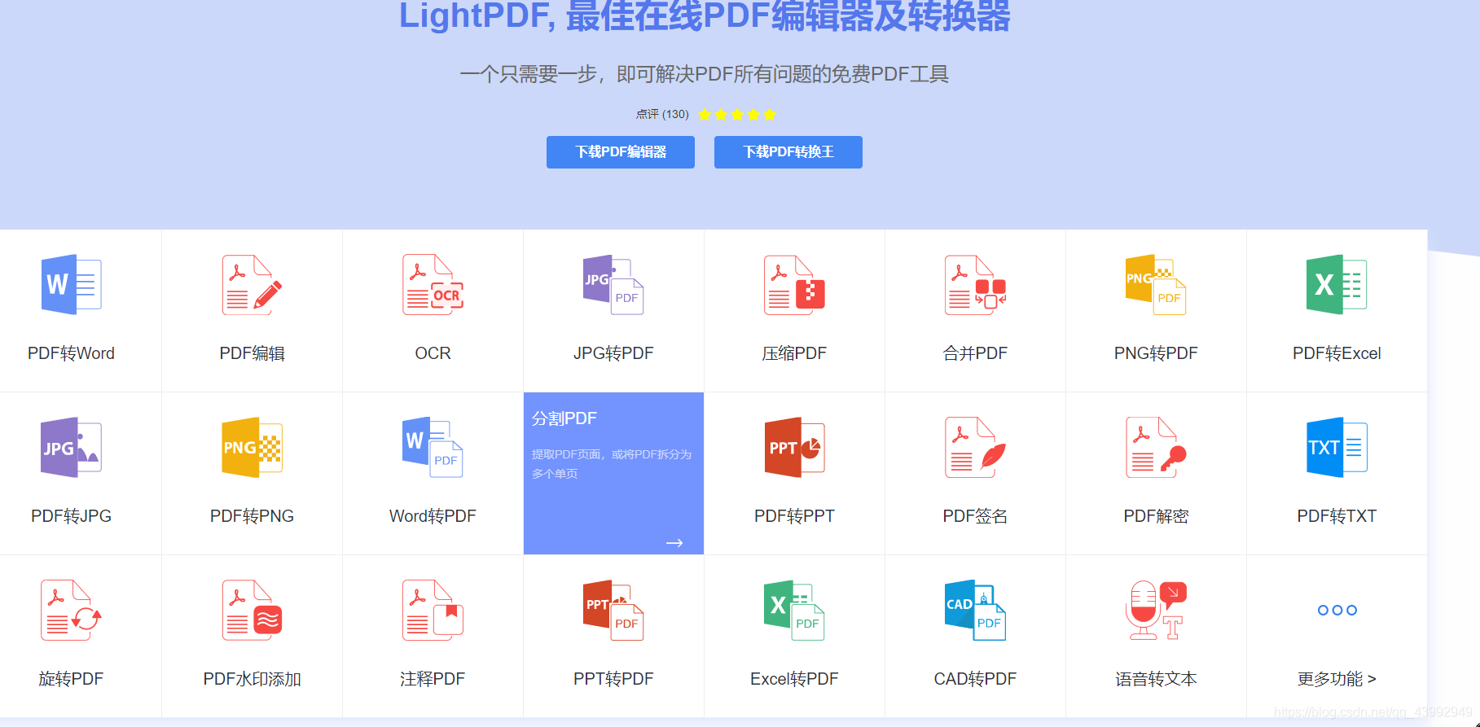The height and width of the screenshot is (727, 1480).
Task: Click the 下载PDF编辑器 button
Action: 621,152
